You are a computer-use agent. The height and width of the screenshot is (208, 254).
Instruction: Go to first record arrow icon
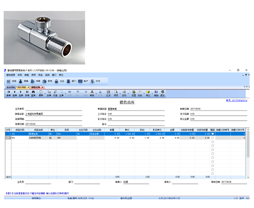point(9,92)
